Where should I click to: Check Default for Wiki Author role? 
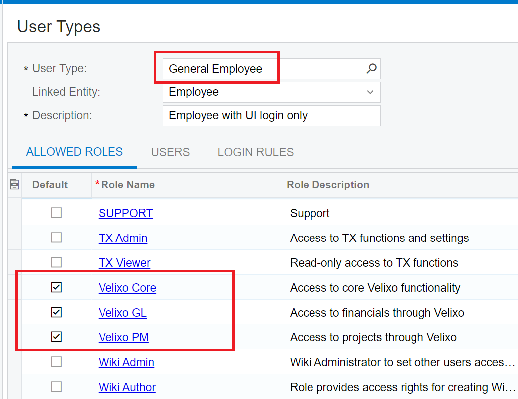[x=57, y=387]
